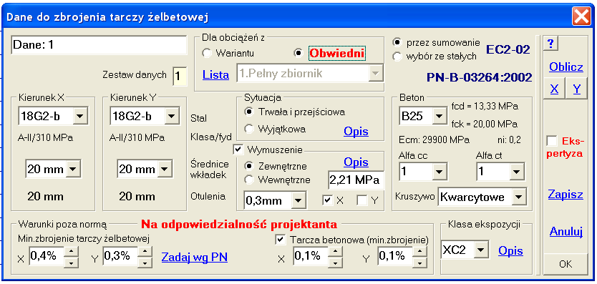Click the Oblicz link
Image resolution: width=597 pixels, height=284 pixels.
[566, 67]
